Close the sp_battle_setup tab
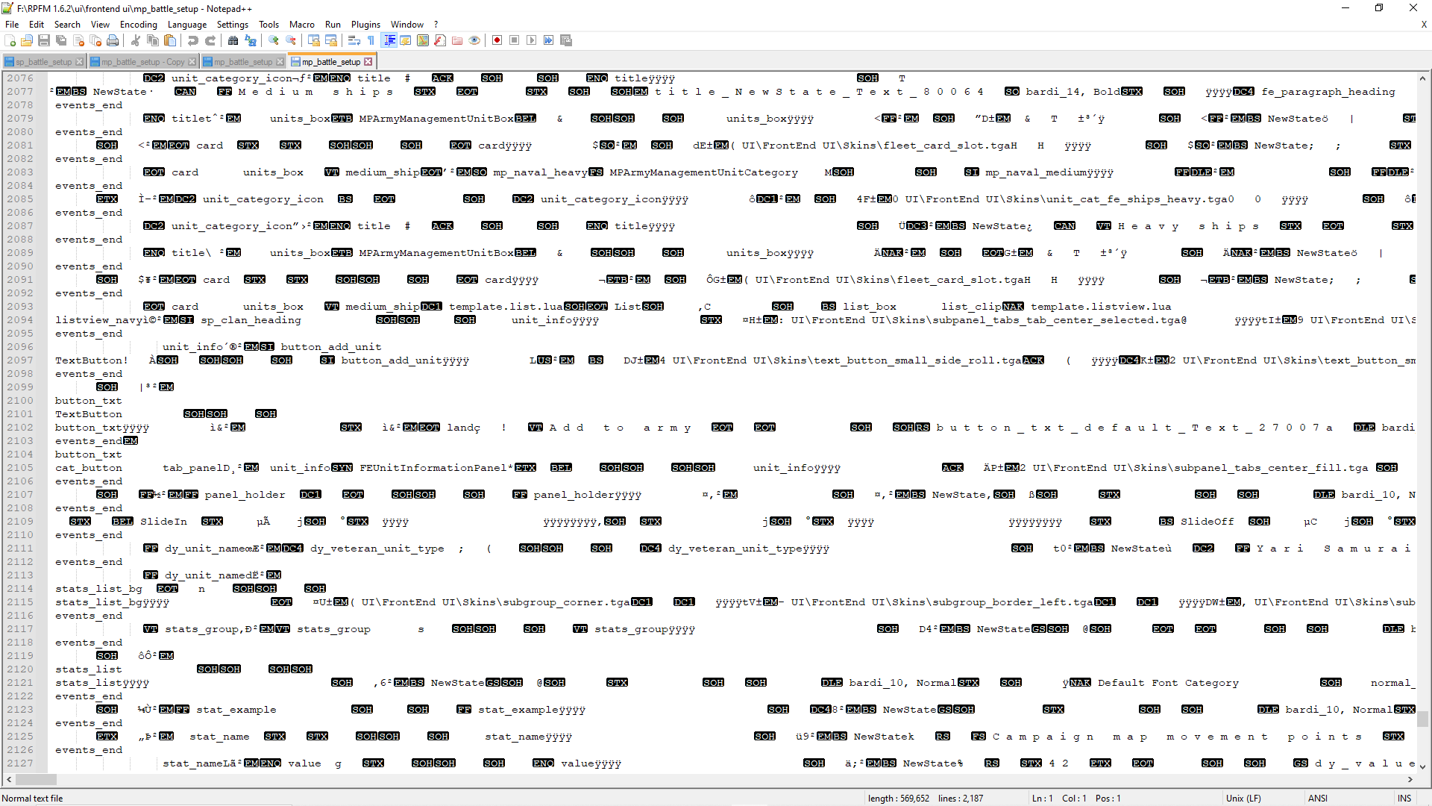 [80, 62]
